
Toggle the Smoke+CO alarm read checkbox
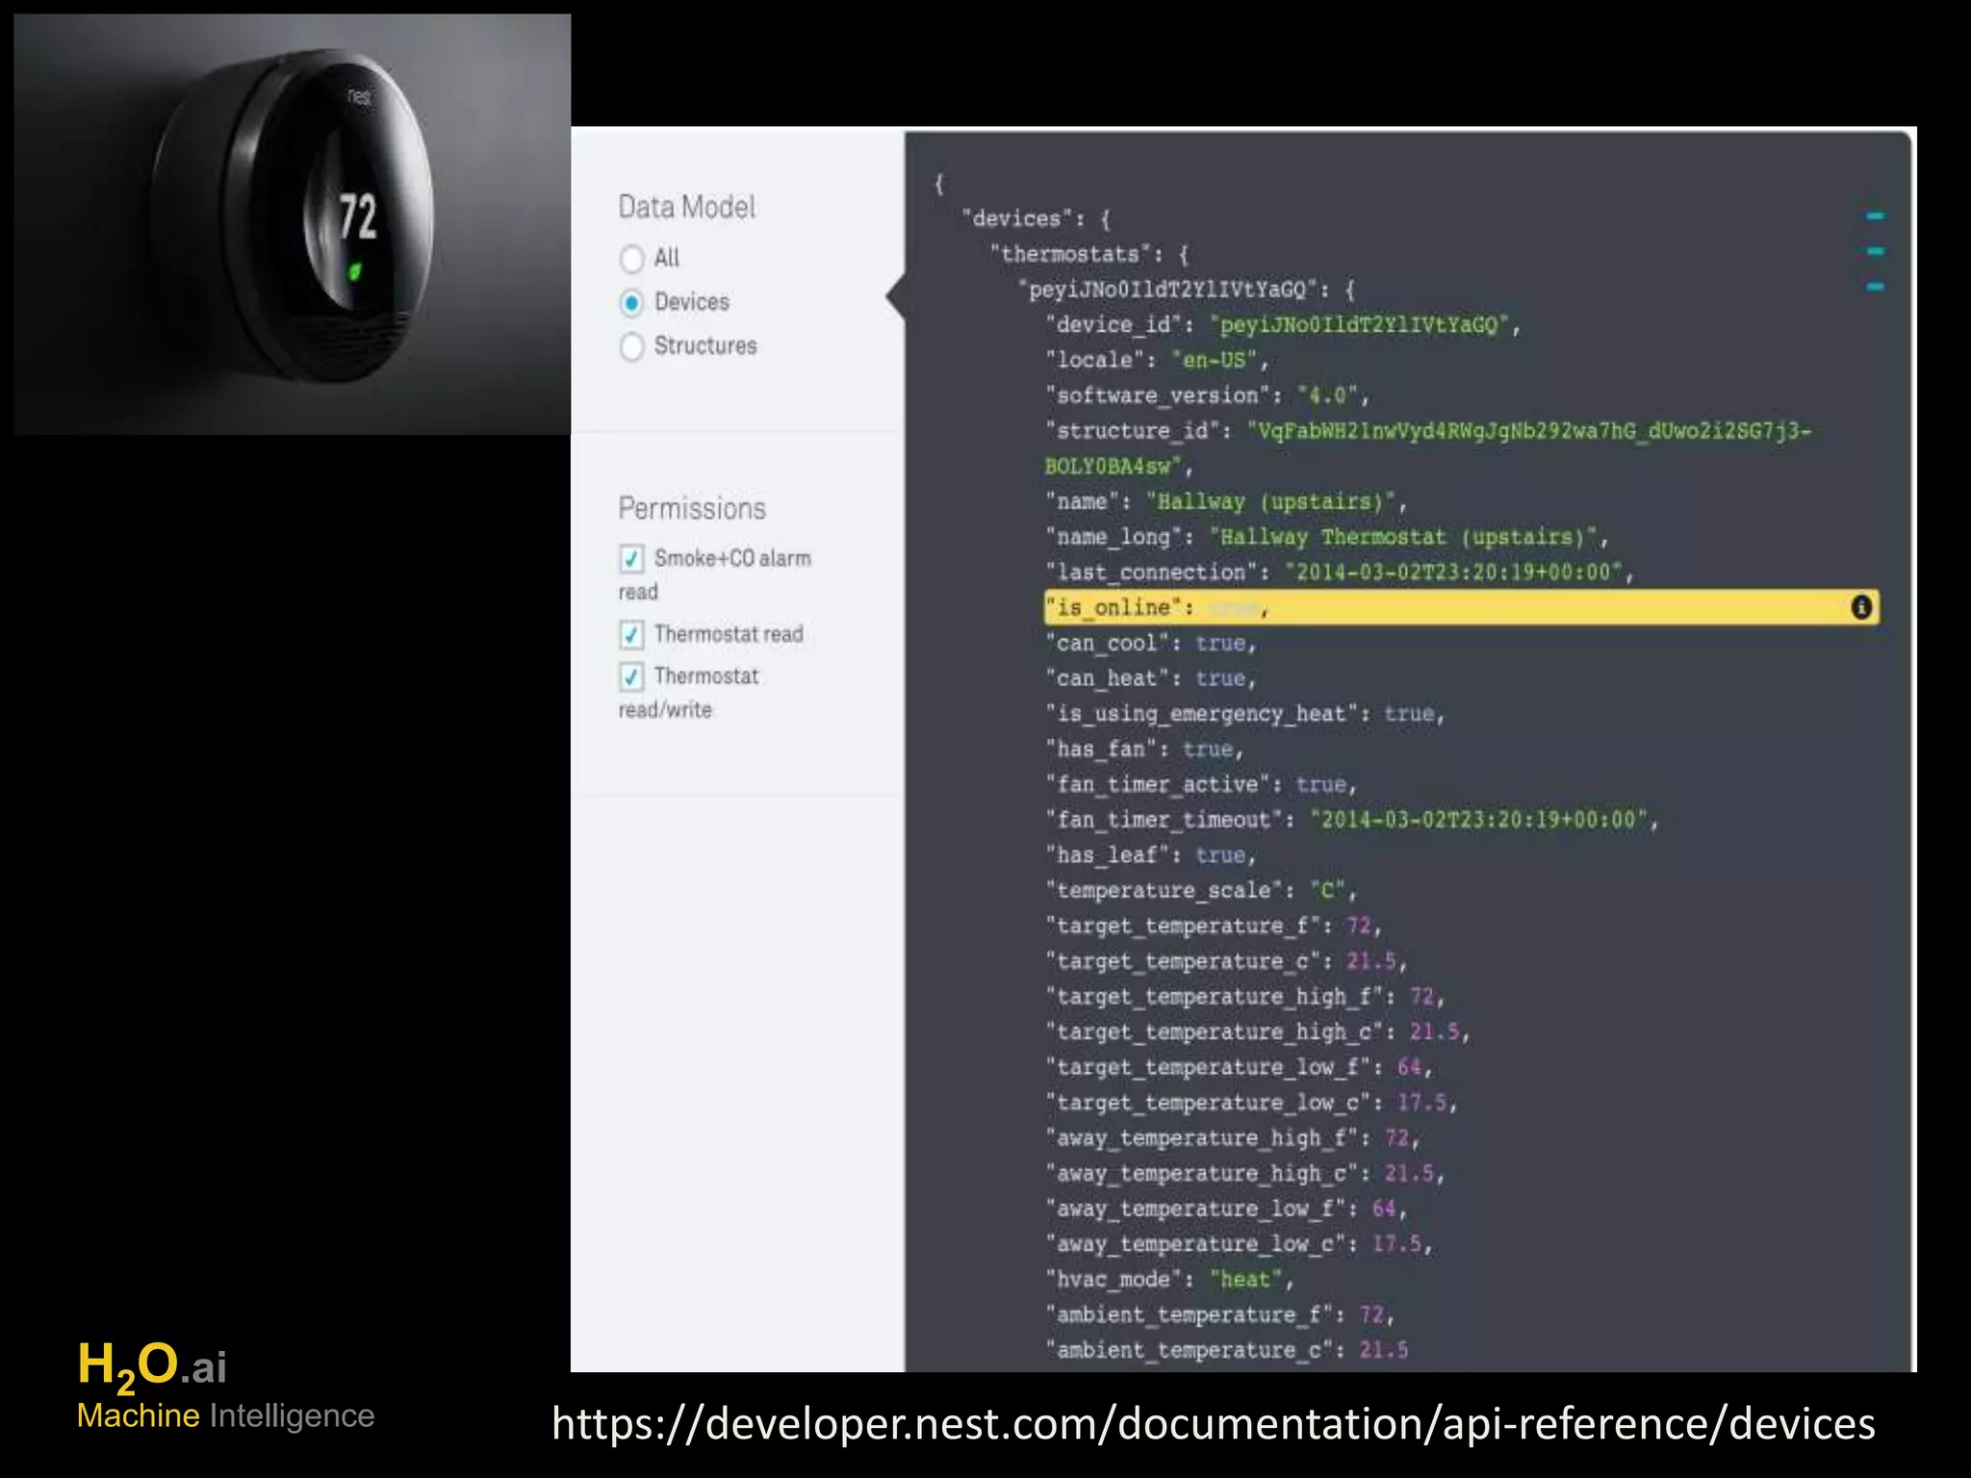click(x=631, y=558)
